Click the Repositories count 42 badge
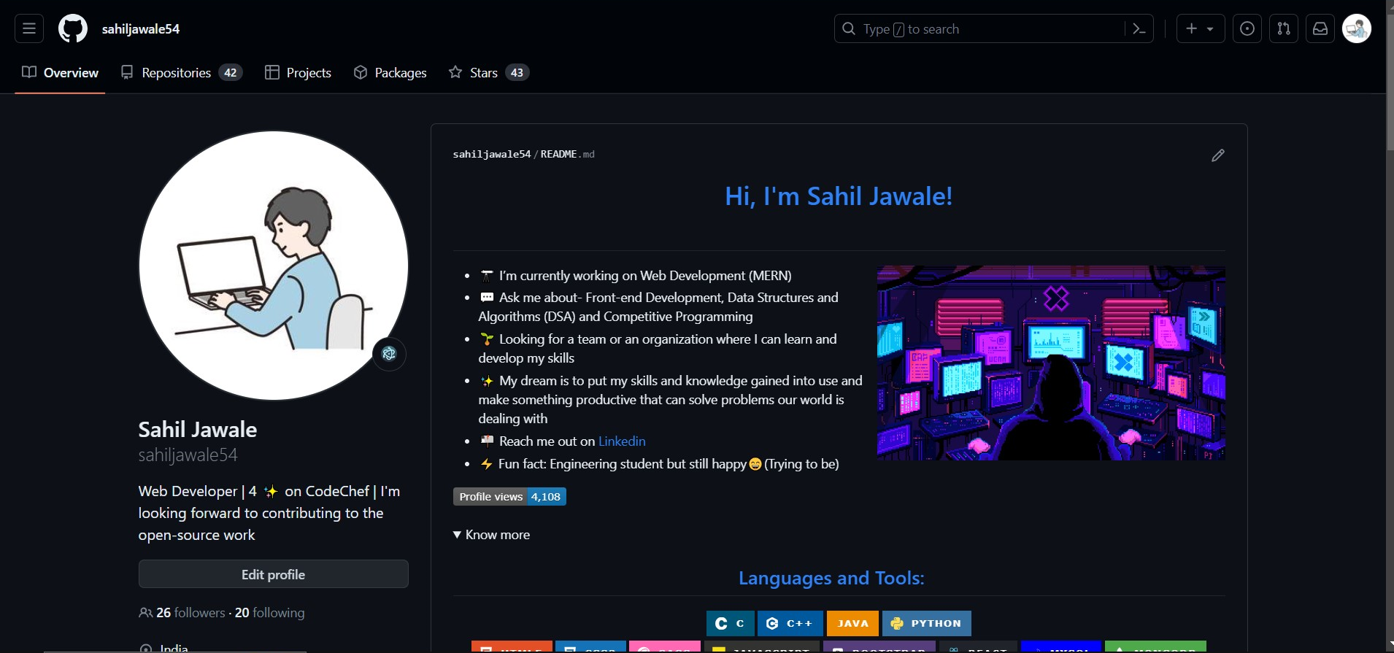 [230, 72]
